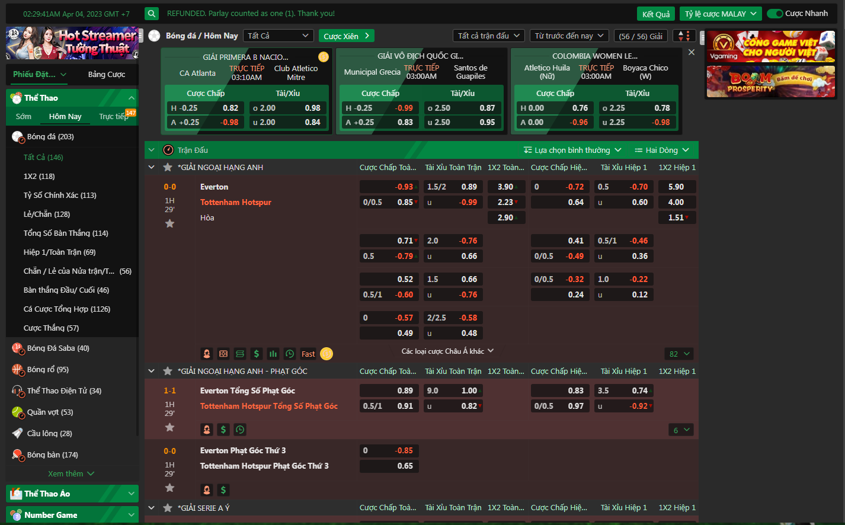Favorite the Phạt Góc Thứ 3 match star

[169, 488]
